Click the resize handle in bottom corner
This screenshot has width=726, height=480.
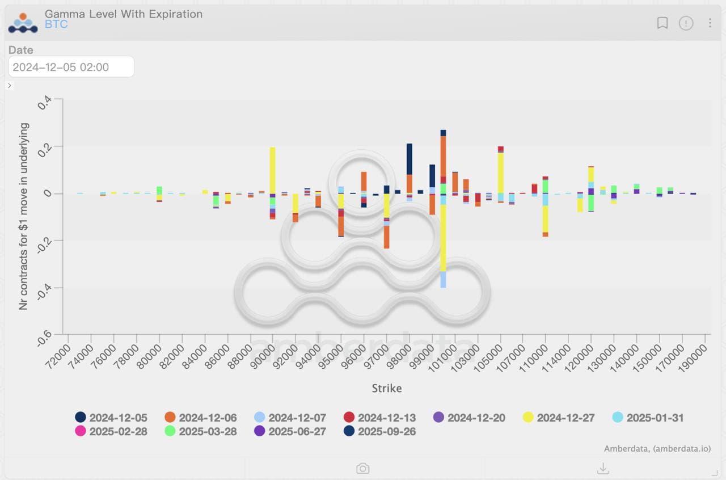point(715,473)
